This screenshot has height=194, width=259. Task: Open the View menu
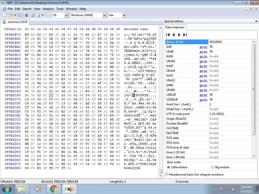(37, 9)
